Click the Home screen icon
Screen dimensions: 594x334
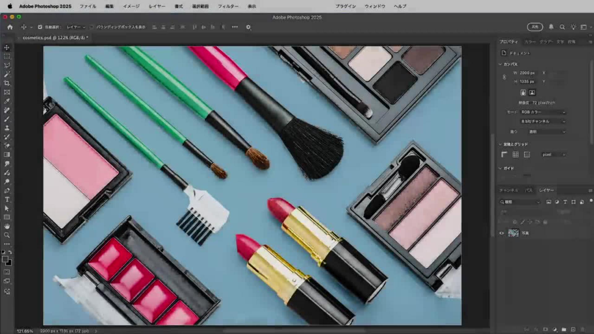(10, 27)
